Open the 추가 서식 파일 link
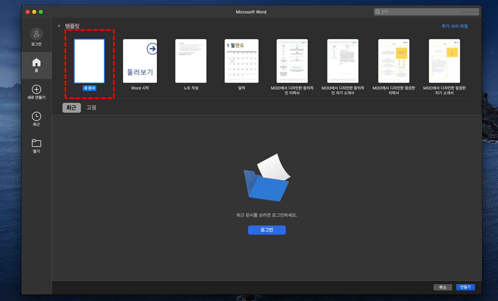498x301 pixels. point(455,26)
